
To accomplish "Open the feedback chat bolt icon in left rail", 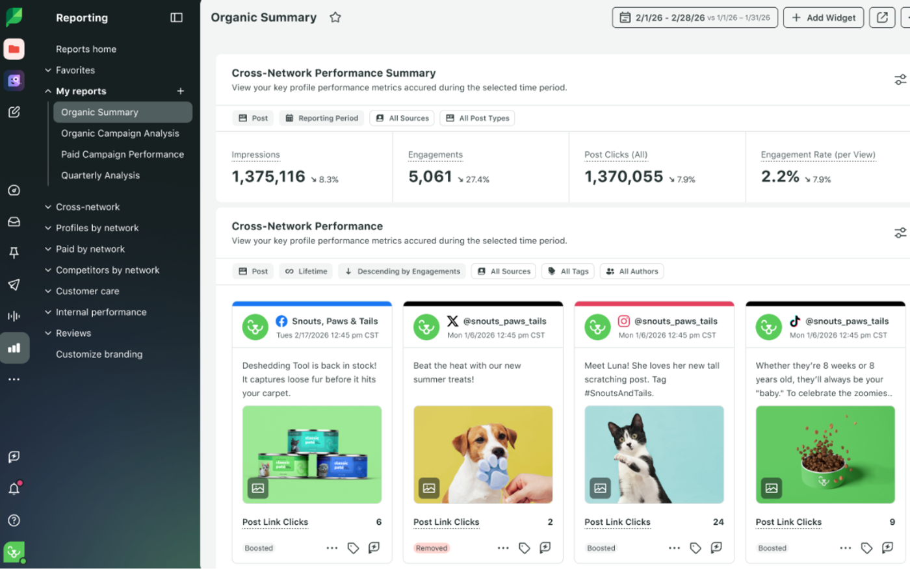I will pos(14,457).
